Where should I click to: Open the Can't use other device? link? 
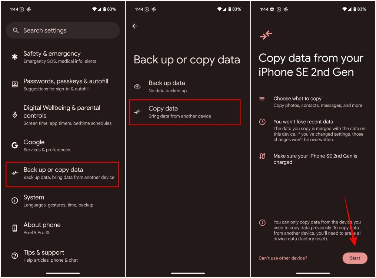point(283,258)
